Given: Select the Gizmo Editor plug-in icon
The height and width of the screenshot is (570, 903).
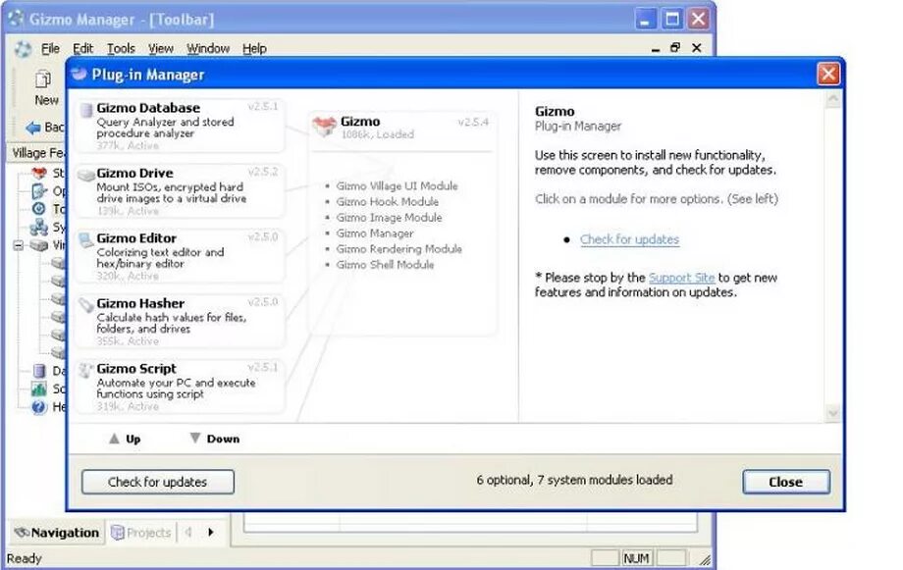Looking at the screenshot, I should click(x=86, y=239).
